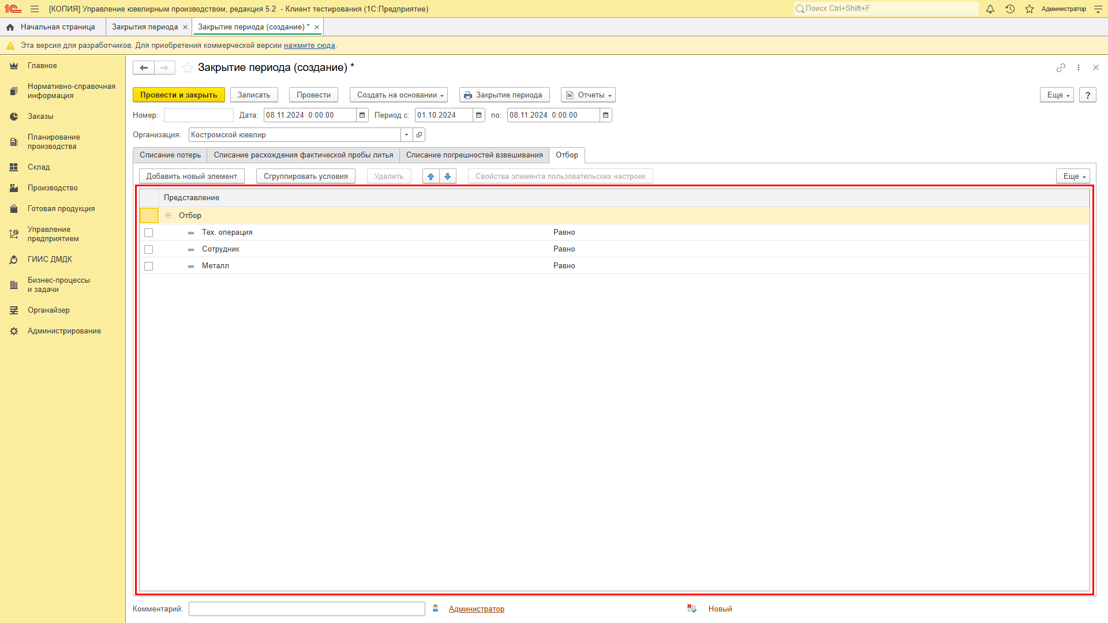Open Администрирование section

click(62, 331)
